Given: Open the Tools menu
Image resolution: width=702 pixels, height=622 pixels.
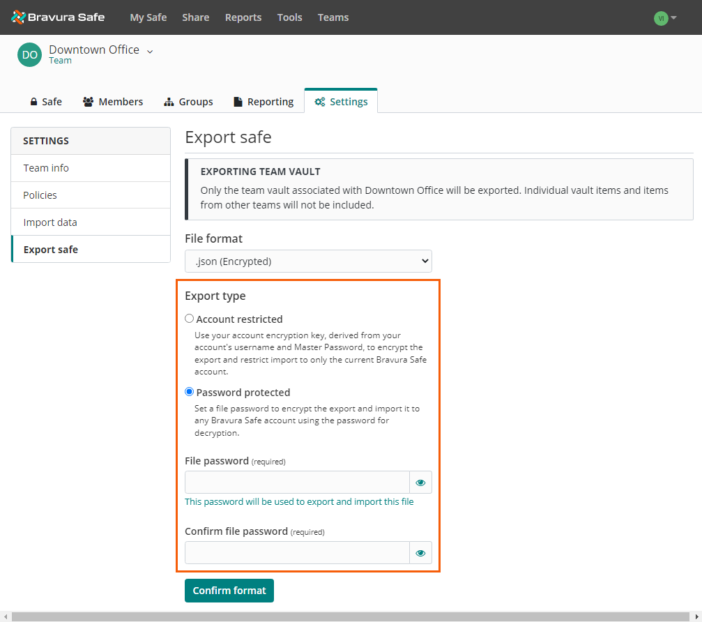Looking at the screenshot, I should pyautogui.click(x=289, y=17).
